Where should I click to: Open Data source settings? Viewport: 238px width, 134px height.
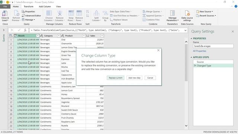click(x=187, y=16)
